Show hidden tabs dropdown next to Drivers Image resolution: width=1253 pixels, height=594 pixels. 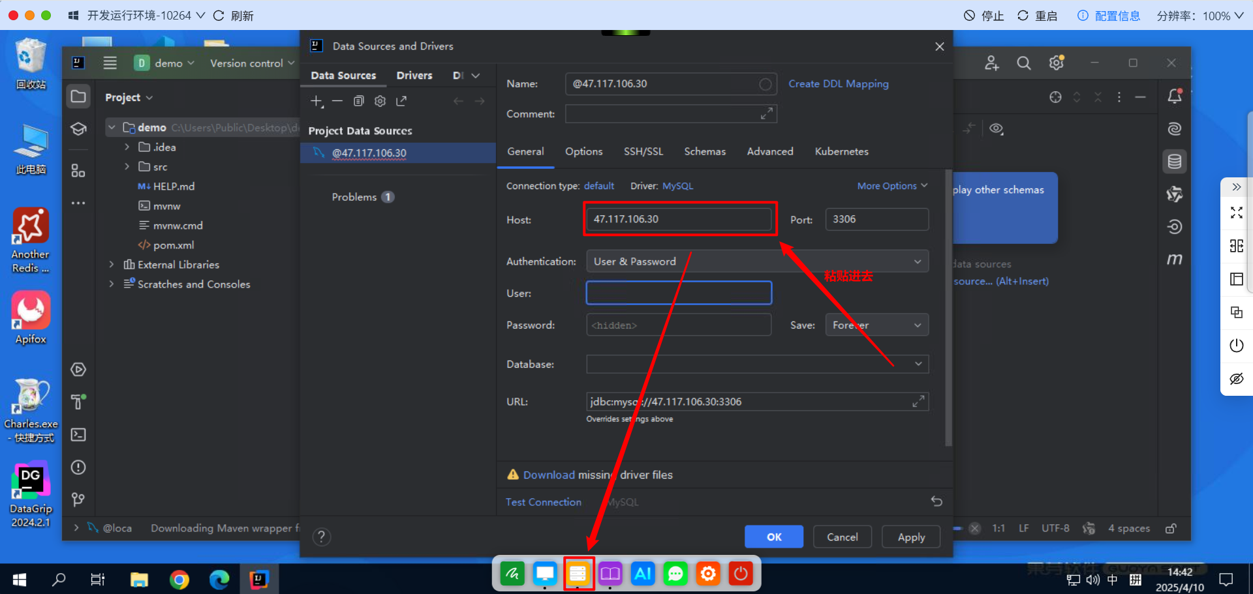pos(476,76)
